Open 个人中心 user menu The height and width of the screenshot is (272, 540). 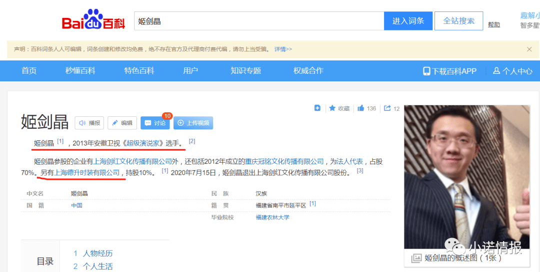pos(512,71)
